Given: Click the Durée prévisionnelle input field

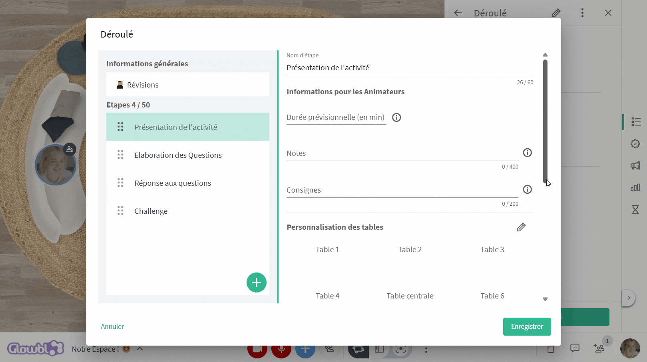Looking at the screenshot, I should coord(336,117).
